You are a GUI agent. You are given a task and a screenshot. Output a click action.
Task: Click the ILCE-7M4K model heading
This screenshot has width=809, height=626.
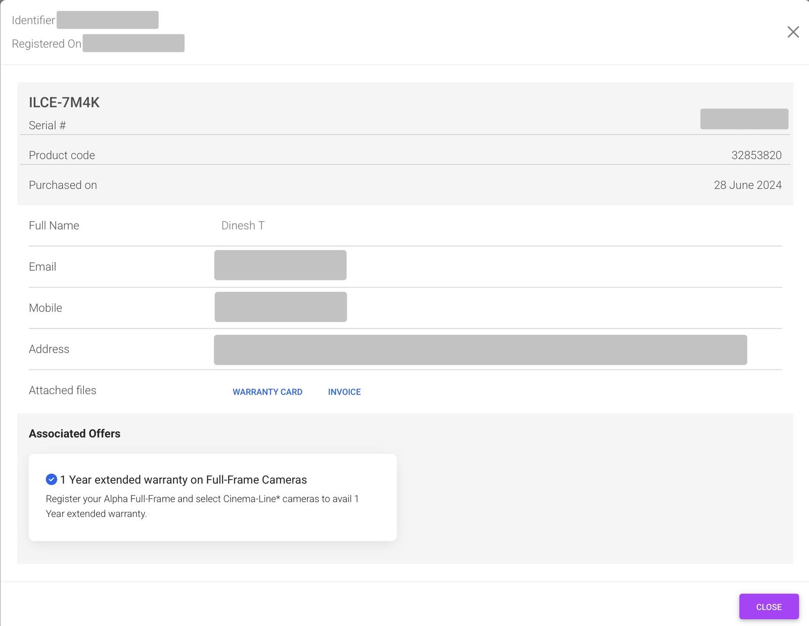pyautogui.click(x=64, y=103)
